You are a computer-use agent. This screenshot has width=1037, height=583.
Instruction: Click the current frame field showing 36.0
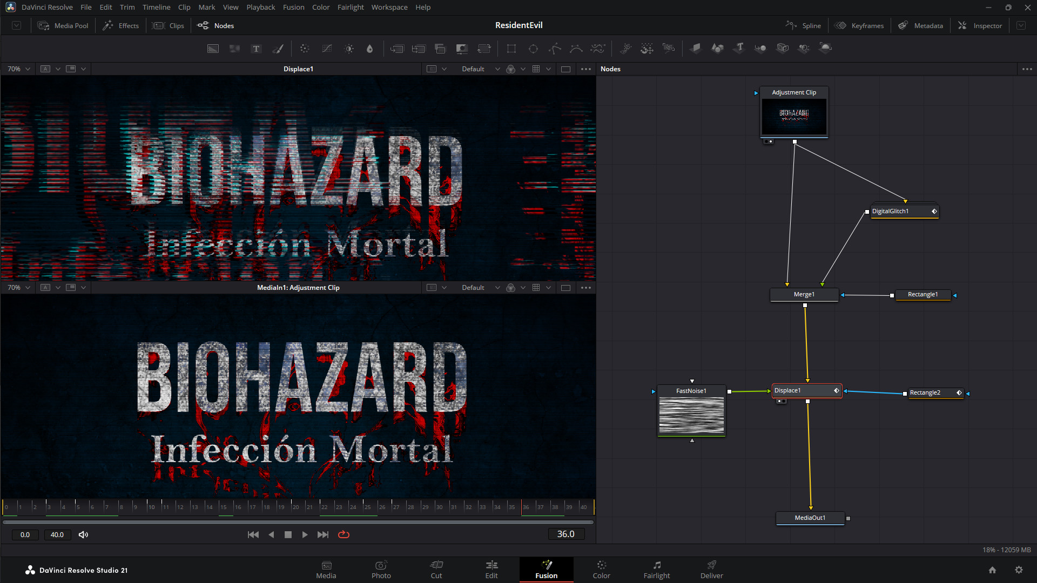point(565,534)
